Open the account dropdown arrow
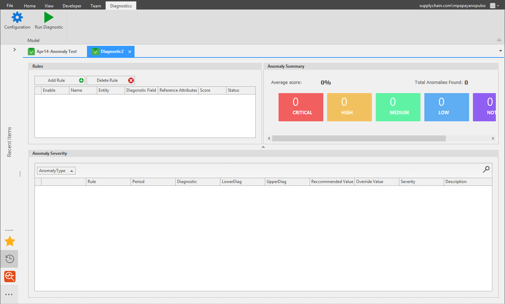Image resolution: width=505 pixels, height=304 pixels. (498, 6)
